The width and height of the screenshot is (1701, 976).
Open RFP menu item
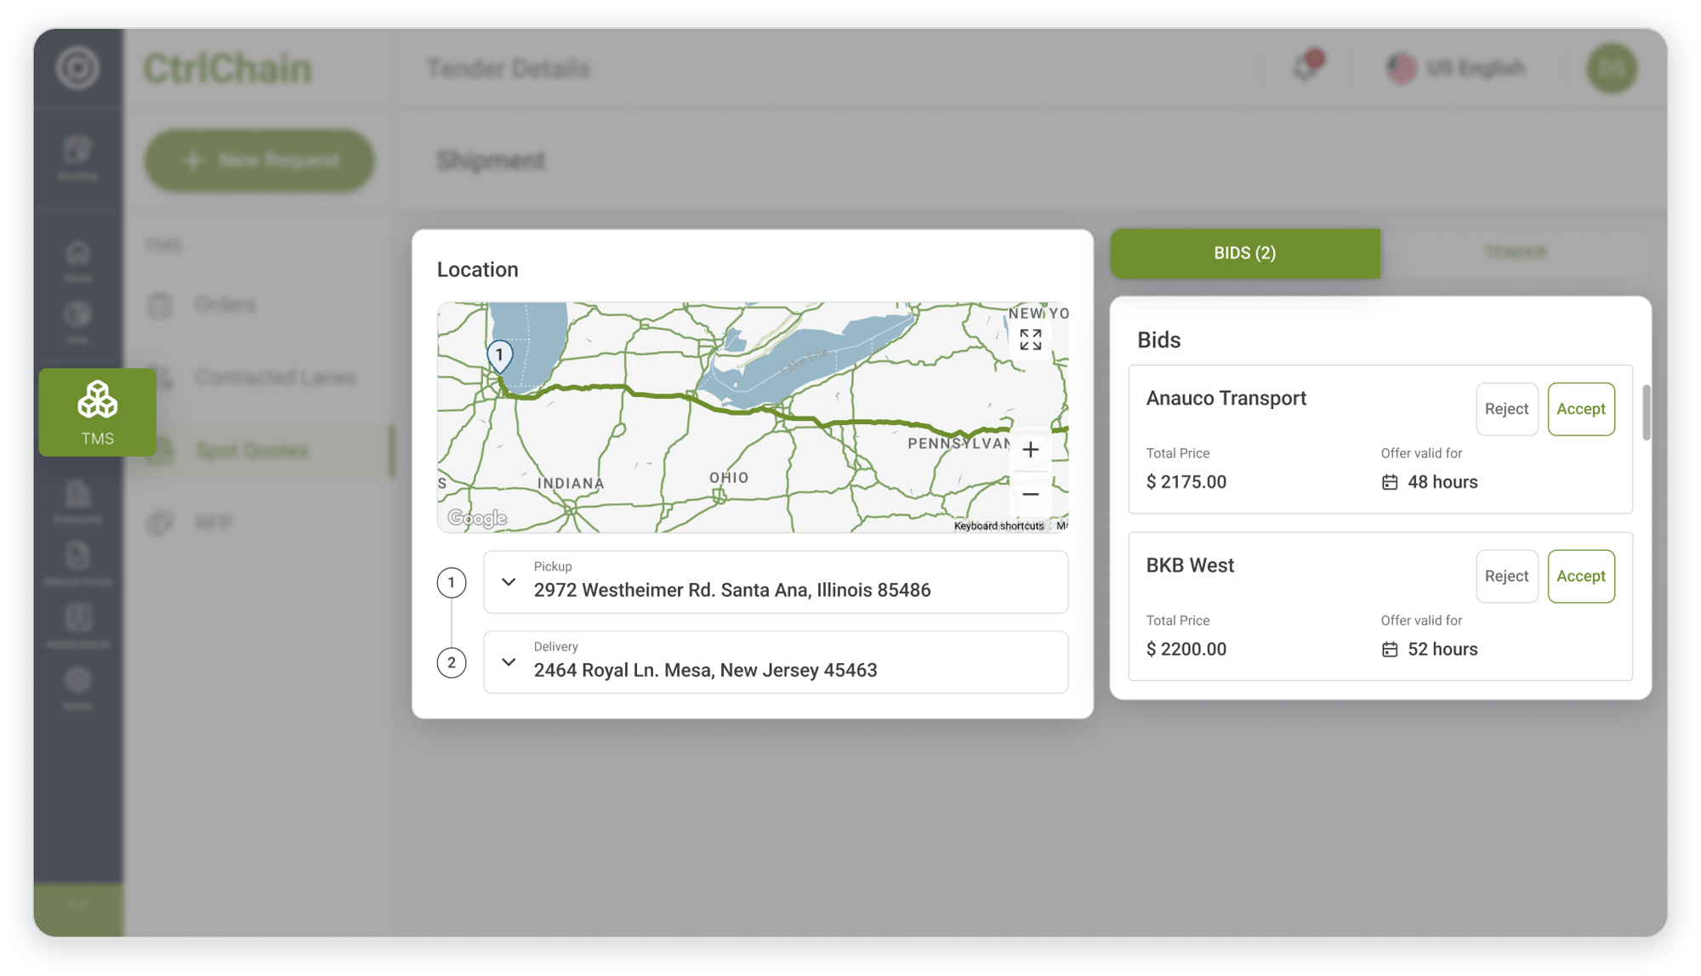coord(213,523)
